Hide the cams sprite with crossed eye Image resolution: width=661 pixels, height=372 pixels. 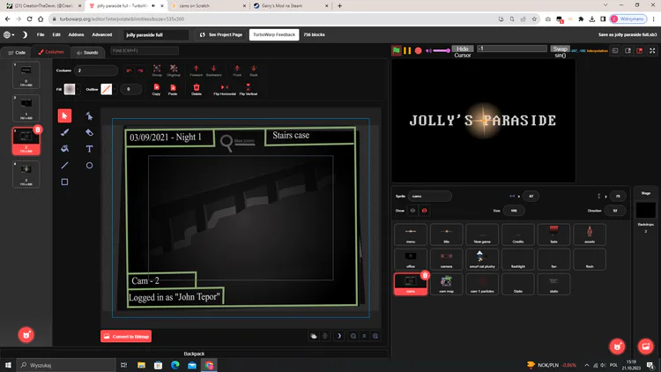click(424, 211)
